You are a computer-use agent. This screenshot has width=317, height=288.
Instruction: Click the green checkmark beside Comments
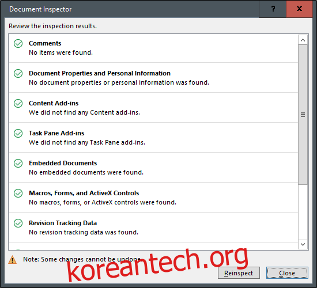click(18, 43)
